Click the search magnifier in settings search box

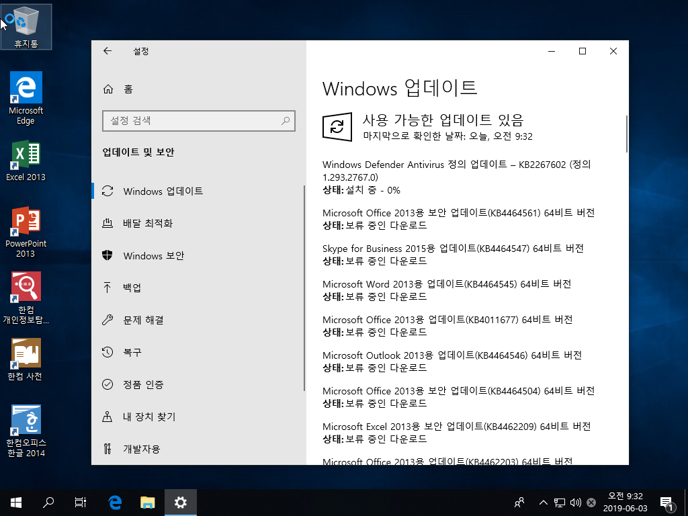286,121
